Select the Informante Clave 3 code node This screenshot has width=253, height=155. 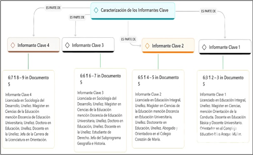click(x=88, y=45)
